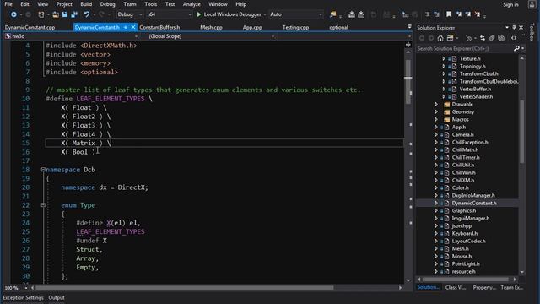Collapse the enum Type code block
Image resolution: width=540 pixels, height=304 pixels.
tap(43, 205)
